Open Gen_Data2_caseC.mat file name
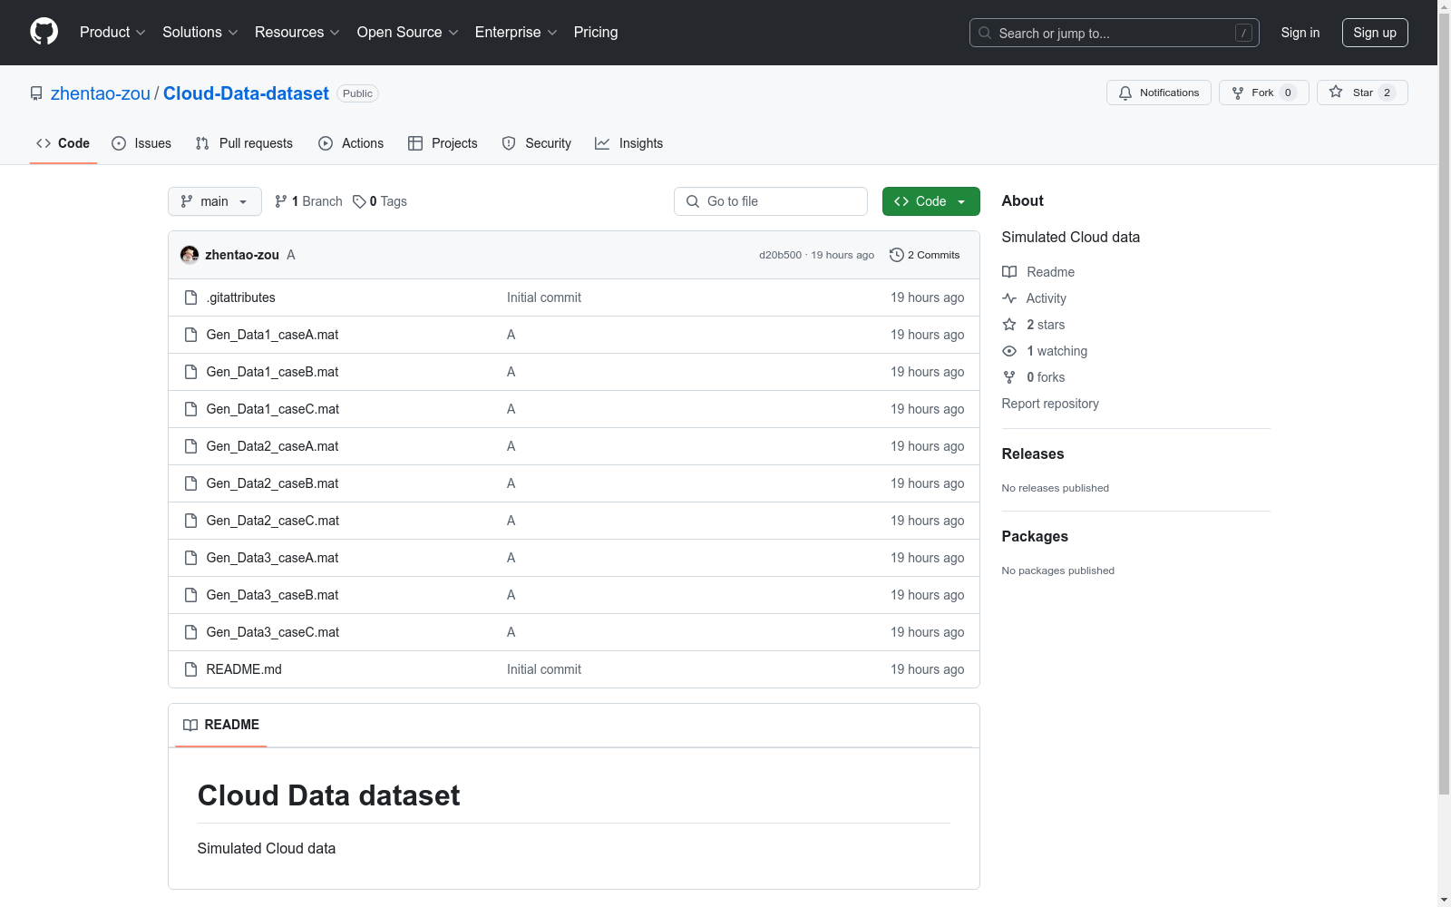This screenshot has height=907, width=1451. (x=273, y=521)
